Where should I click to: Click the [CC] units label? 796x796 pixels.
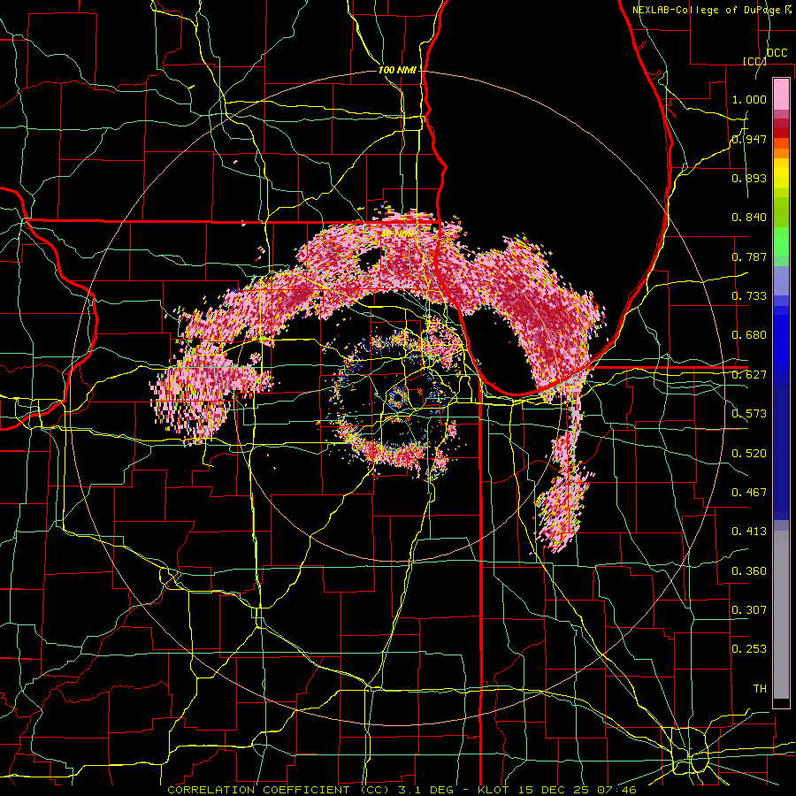pos(755,61)
